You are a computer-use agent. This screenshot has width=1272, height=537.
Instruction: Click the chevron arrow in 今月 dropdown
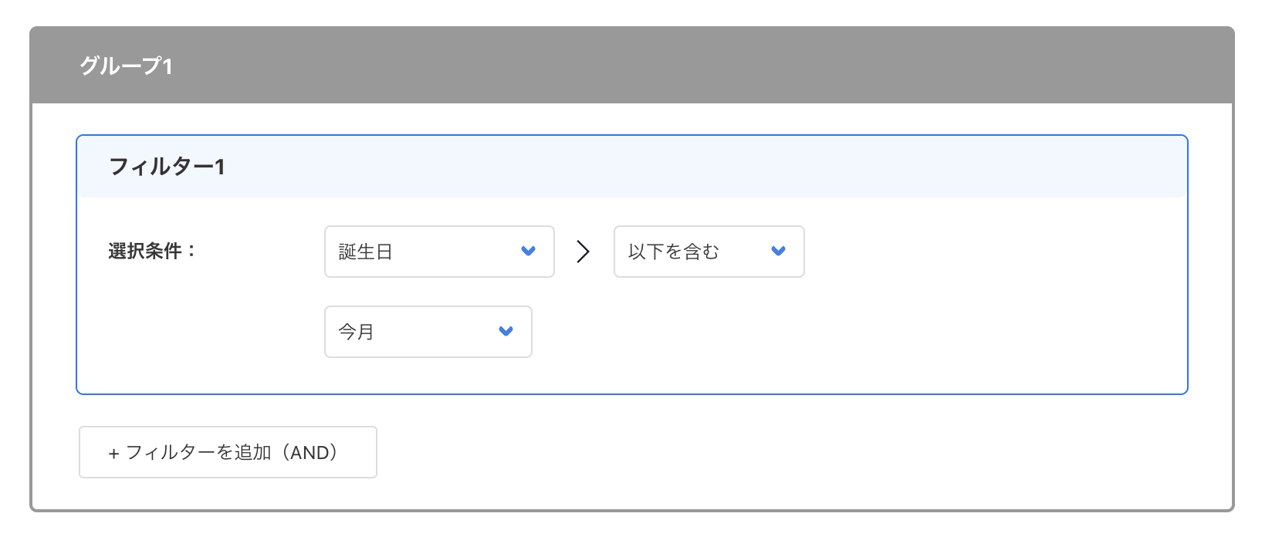(506, 331)
